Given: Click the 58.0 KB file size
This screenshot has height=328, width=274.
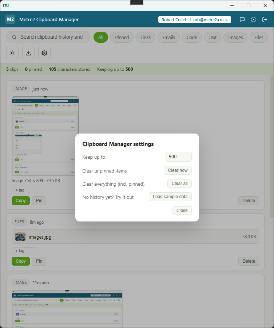Looking at the screenshot, I should click(x=249, y=236).
